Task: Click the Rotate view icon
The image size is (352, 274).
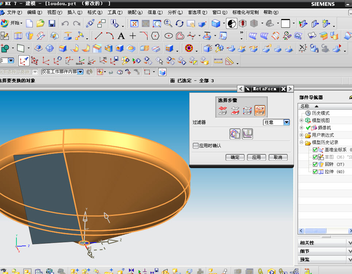Action: (179, 24)
